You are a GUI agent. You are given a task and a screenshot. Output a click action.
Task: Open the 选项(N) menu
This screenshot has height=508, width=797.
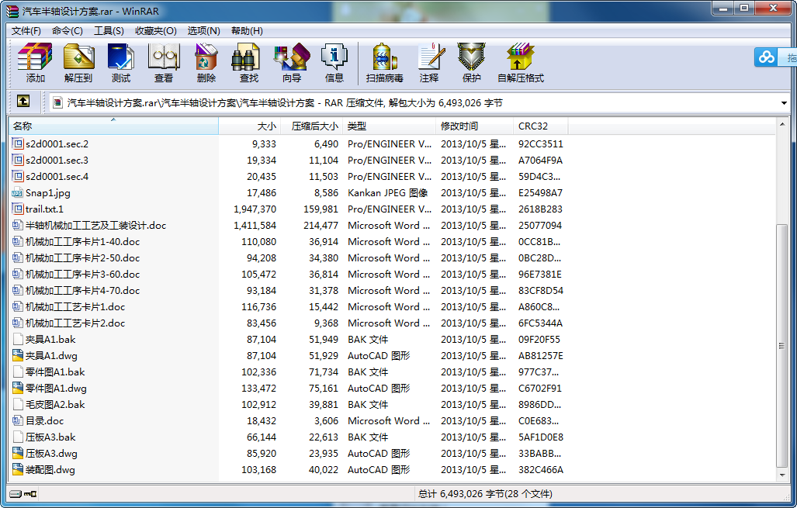coord(203,31)
